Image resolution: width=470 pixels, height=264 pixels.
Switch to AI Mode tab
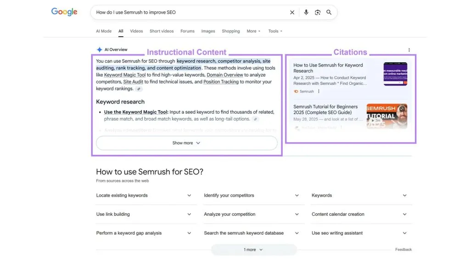click(104, 31)
